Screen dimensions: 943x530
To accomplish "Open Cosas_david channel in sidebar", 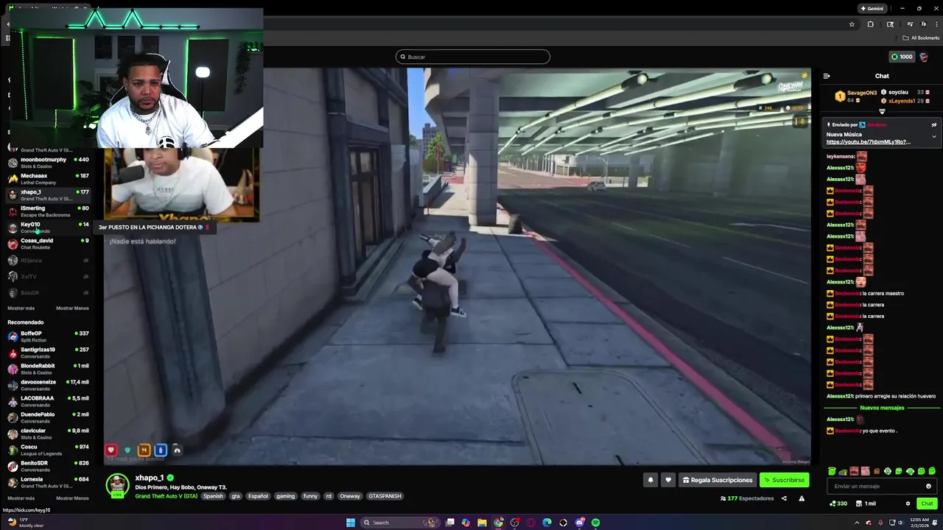I will coord(49,244).
